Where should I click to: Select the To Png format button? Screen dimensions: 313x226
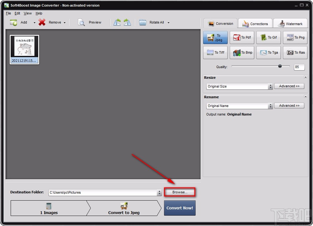(x=295, y=37)
